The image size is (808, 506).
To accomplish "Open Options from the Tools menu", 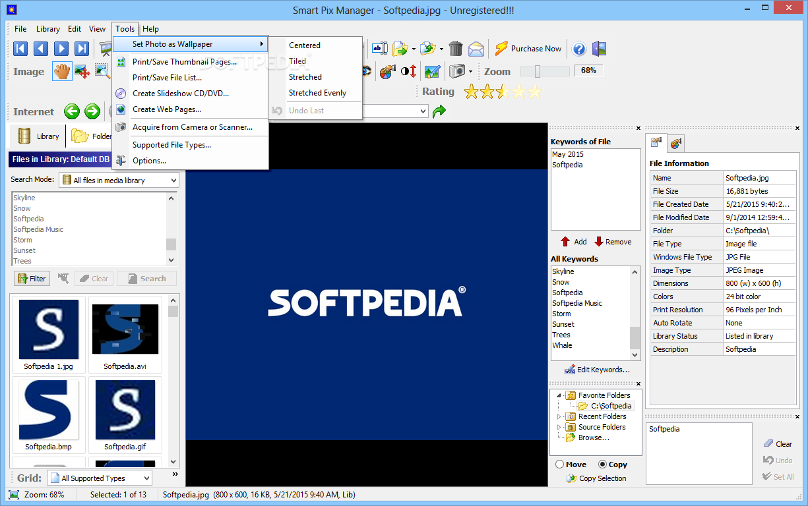I will point(191,161).
